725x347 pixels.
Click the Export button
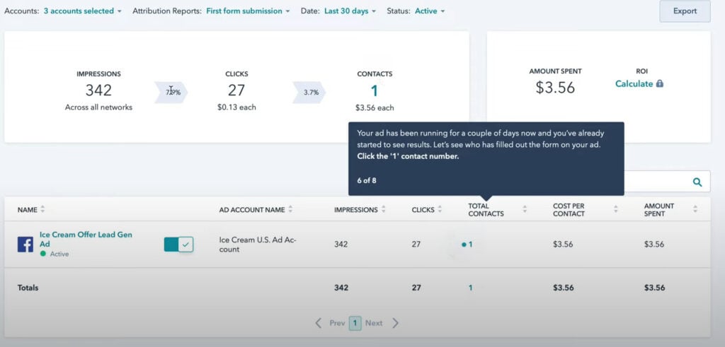[685, 11]
